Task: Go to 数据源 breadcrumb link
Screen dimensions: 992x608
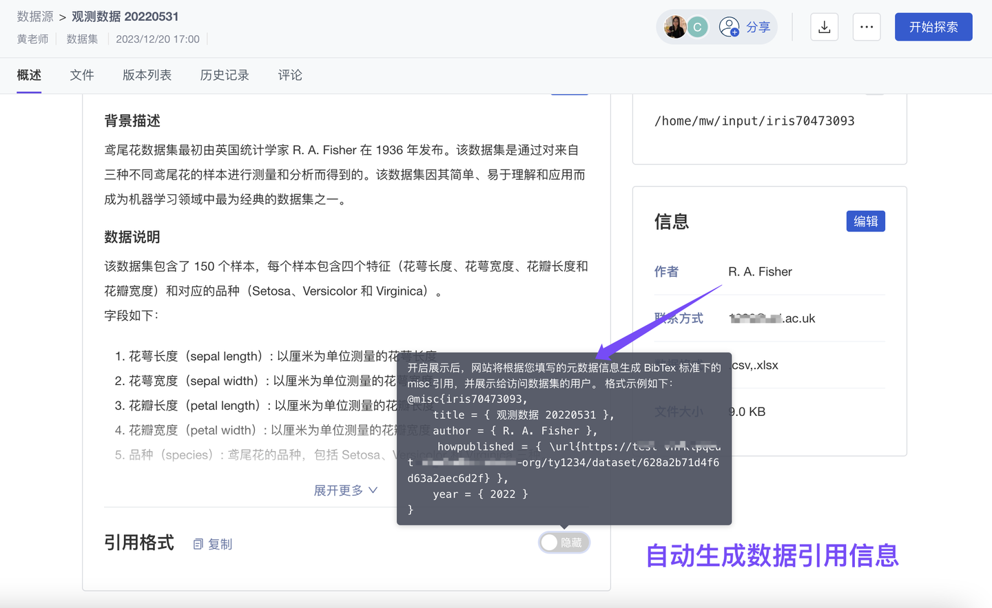Action: (x=35, y=17)
